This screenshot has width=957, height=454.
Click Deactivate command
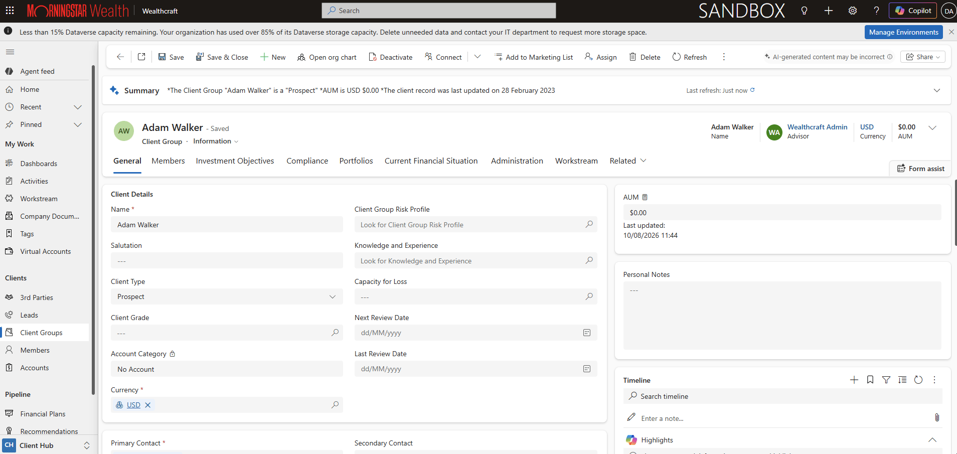click(390, 57)
